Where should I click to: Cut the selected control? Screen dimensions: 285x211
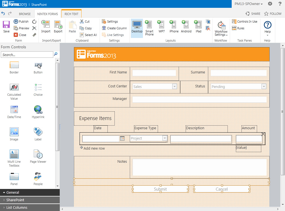pos(85,21)
